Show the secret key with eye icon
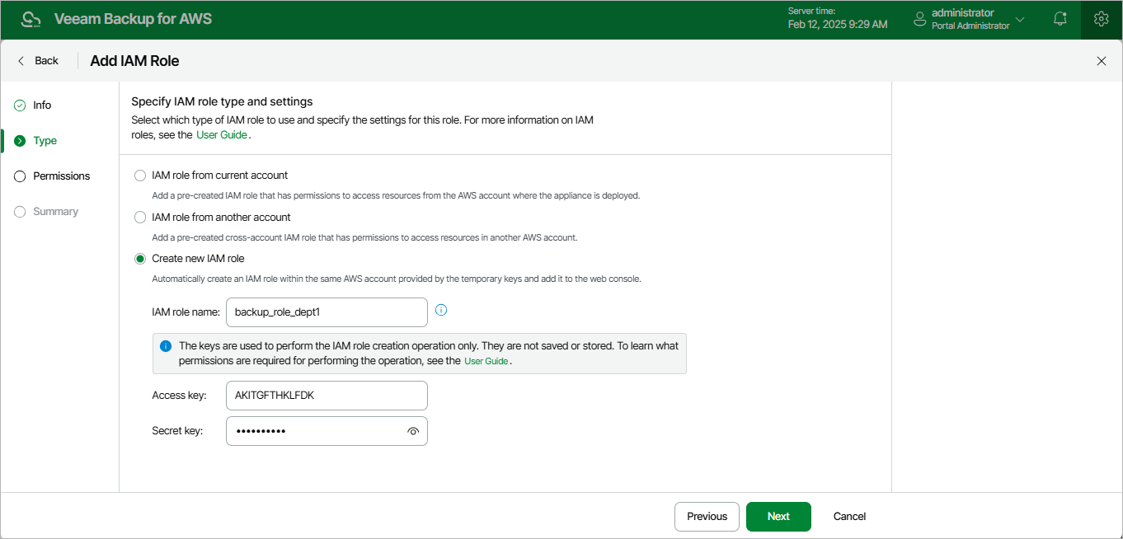Viewport: 1123px width, 539px height. pyautogui.click(x=413, y=431)
